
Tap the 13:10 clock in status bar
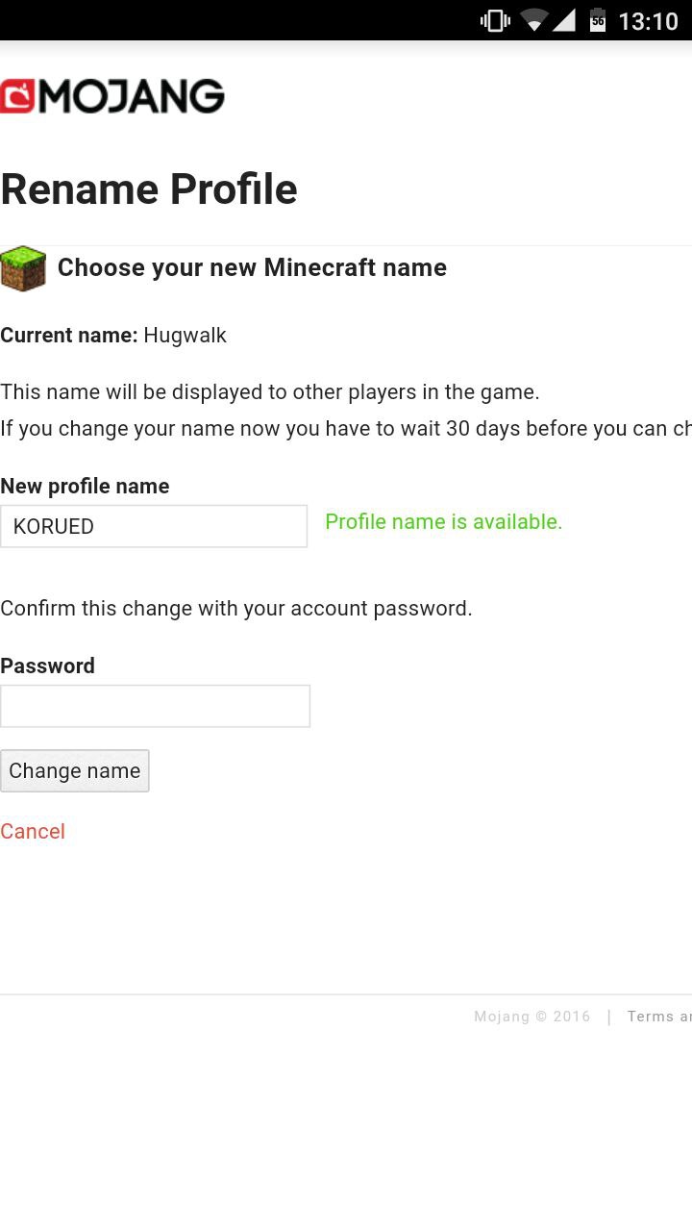[648, 21]
